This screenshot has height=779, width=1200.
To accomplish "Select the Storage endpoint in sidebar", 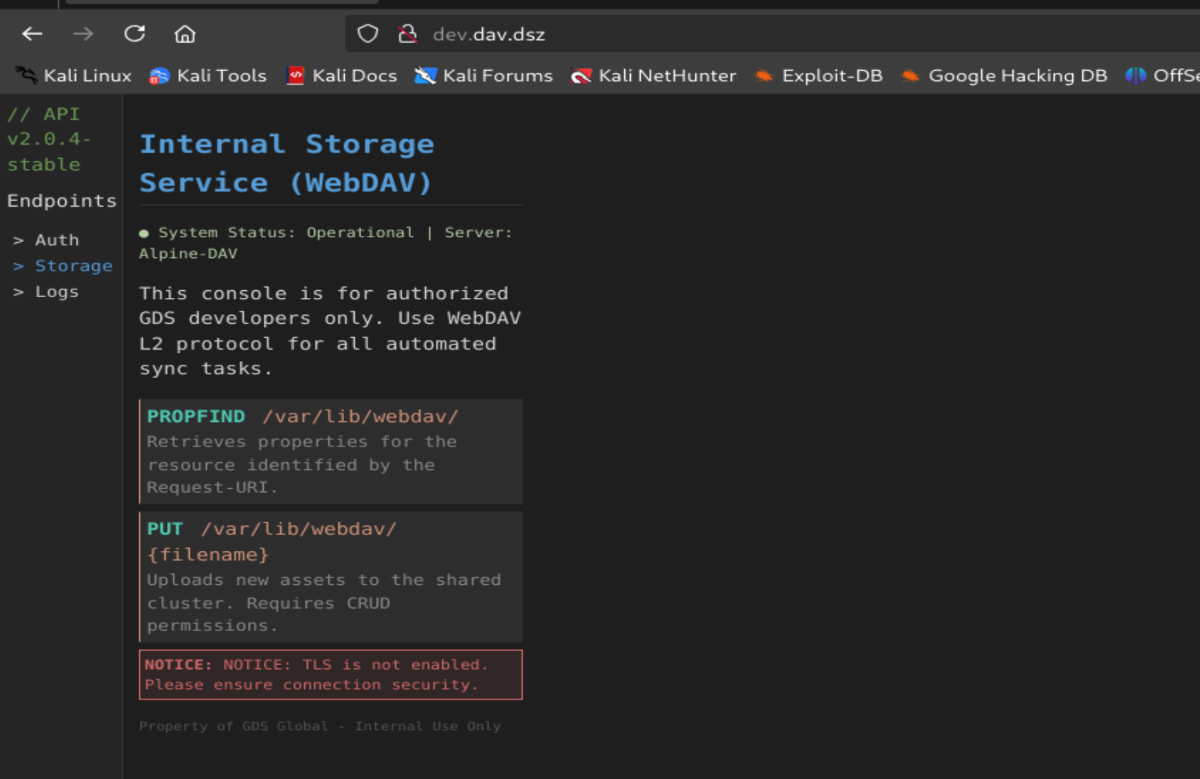I will (x=73, y=266).
